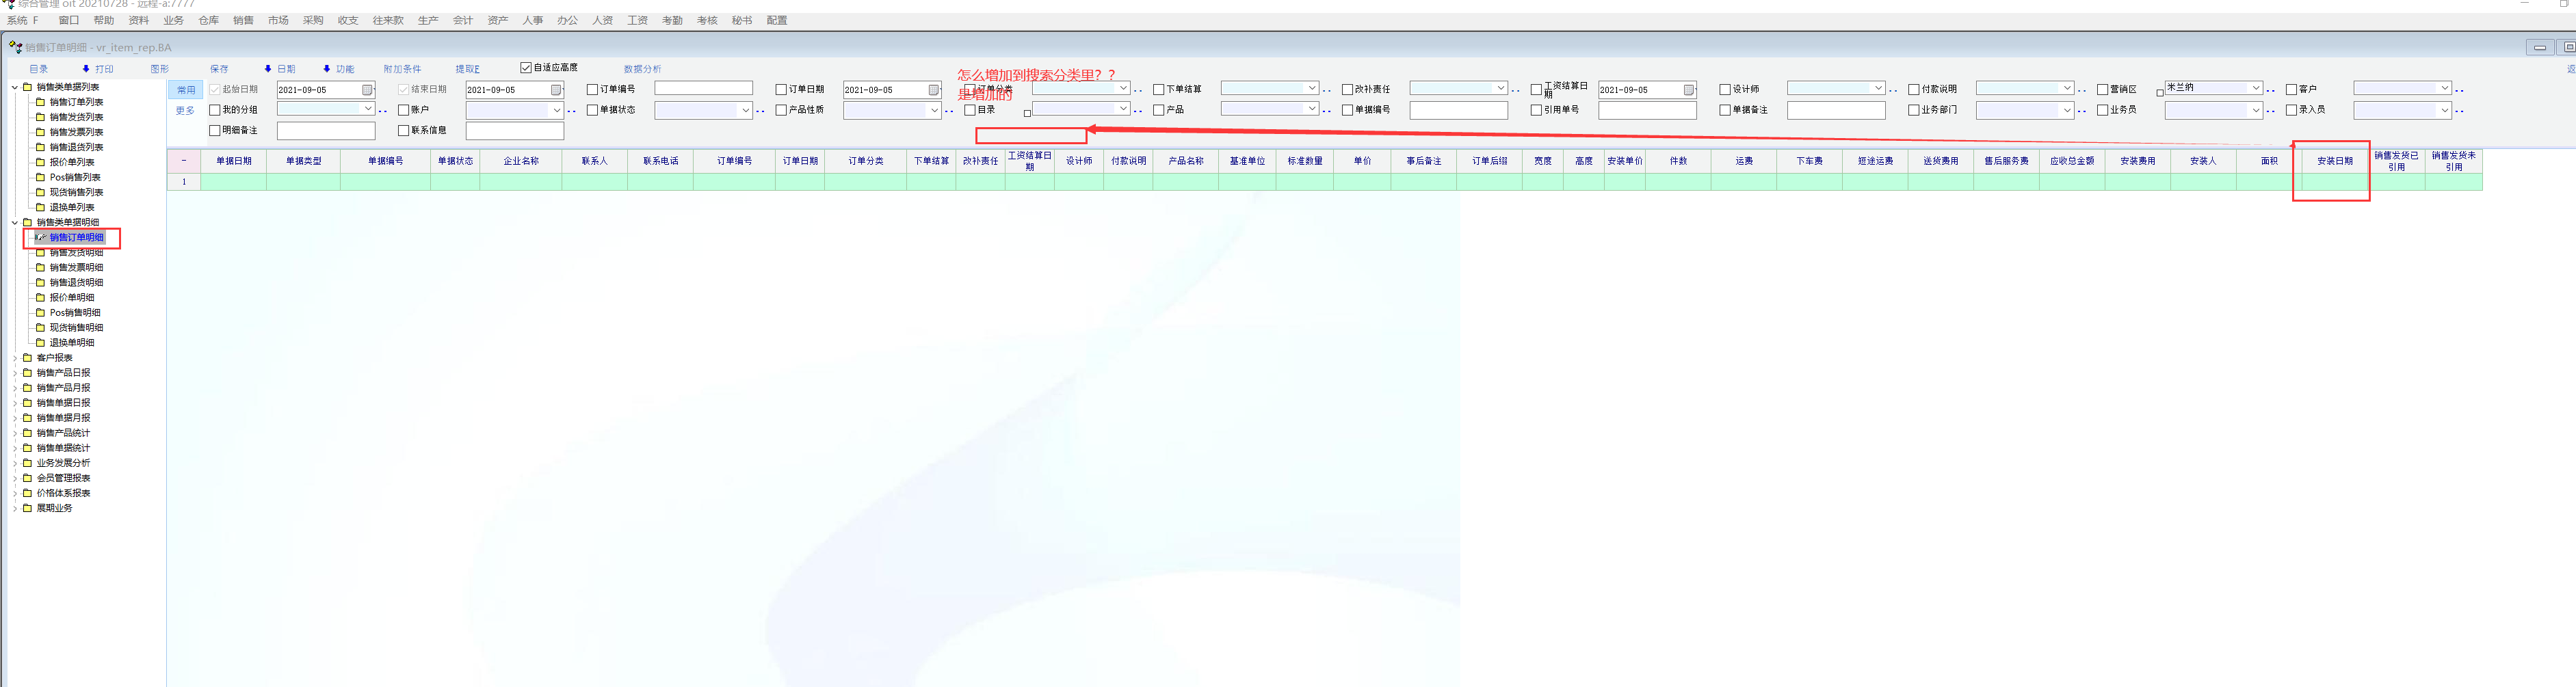Open the calendar picker for 结束日期
The width and height of the screenshot is (2576, 687).
[x=556, y=90]
